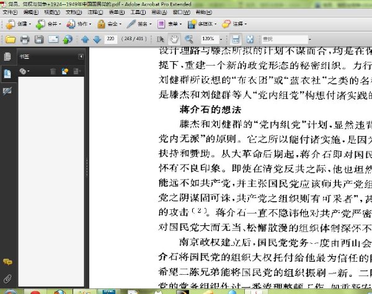372x294 pixels.
Task: Open the 视图(V) menu
Action: [52, 12]
